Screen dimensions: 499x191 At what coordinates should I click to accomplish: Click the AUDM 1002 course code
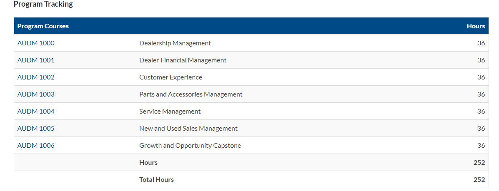coord(36,77)
